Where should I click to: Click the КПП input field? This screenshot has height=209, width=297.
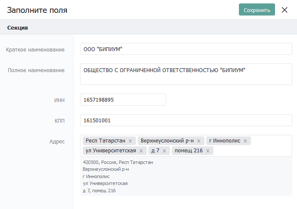(186, 120)
